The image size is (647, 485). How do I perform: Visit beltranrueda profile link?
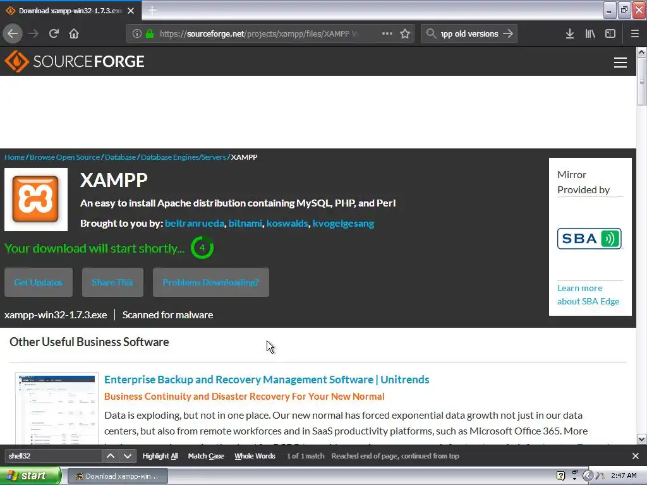point(195,224)
